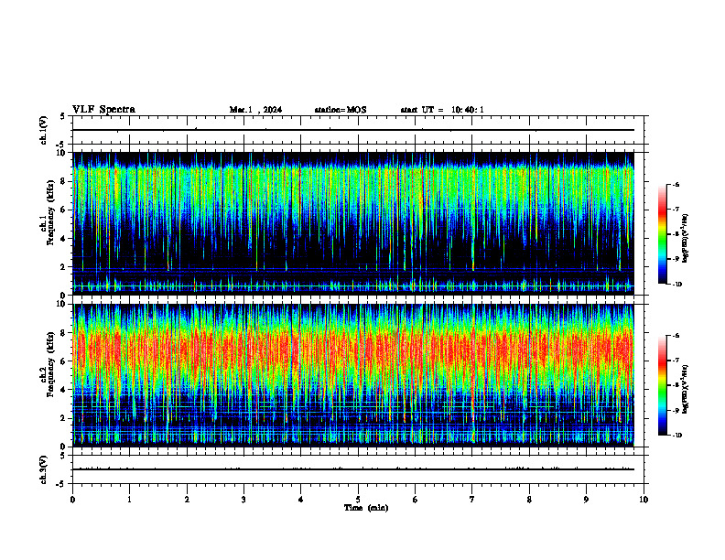Click time axis tick label '0'

coord(72,500)
